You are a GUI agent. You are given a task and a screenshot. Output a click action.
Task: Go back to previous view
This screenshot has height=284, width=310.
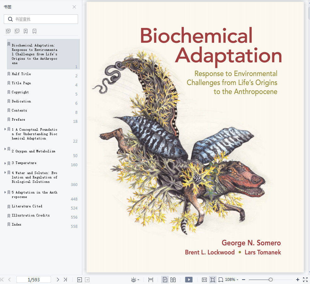pos(80,280)
